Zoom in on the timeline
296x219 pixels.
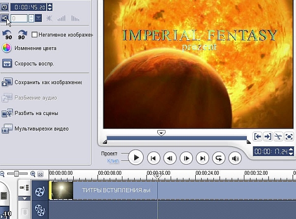[33, 174]
